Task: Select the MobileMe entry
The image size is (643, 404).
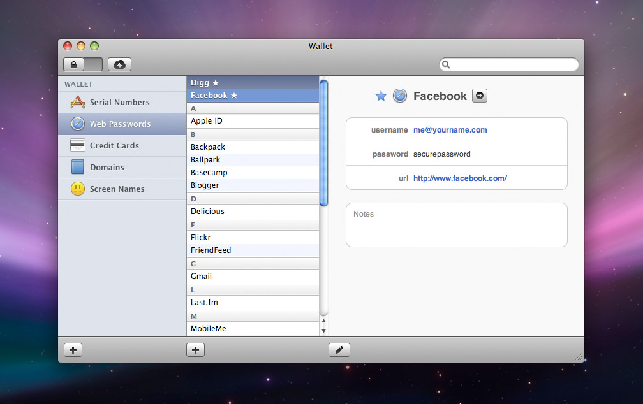Action: click(x=253, y=329)
